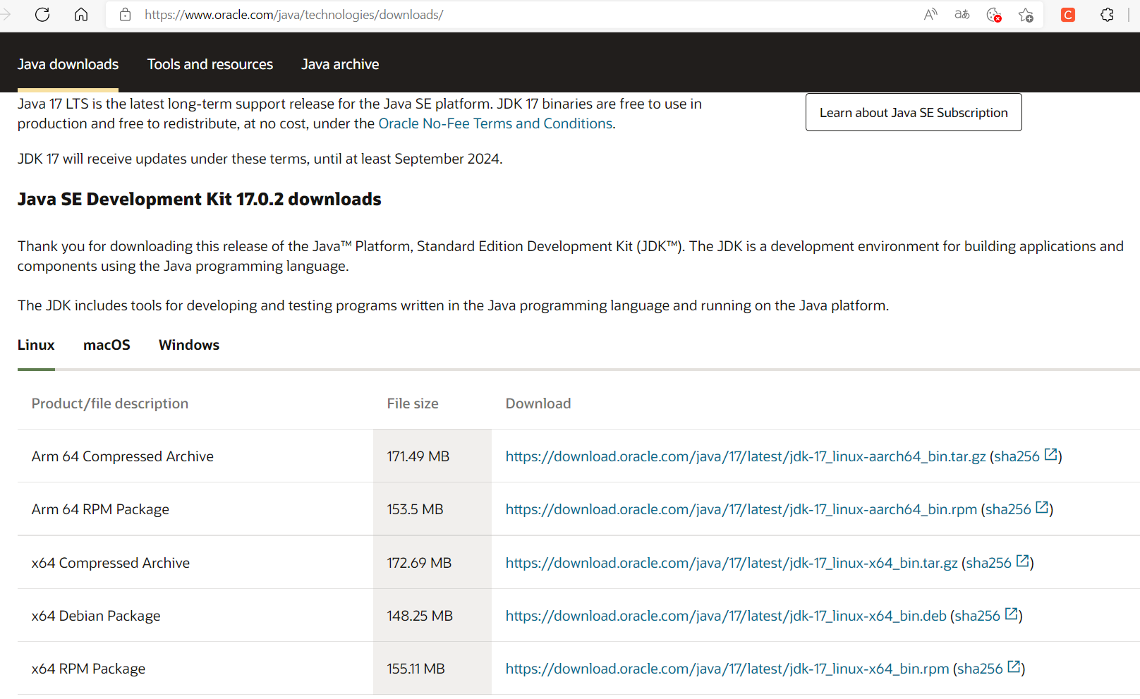Click Learn about Java SE Subscription button
Viewport: 1140px width, 699px height.
pyautogui.click(x=914, y=112)
